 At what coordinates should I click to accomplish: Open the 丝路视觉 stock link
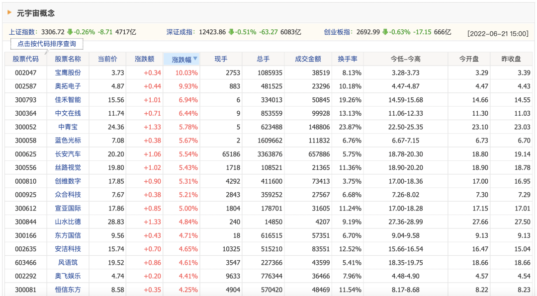coord(68,168)
